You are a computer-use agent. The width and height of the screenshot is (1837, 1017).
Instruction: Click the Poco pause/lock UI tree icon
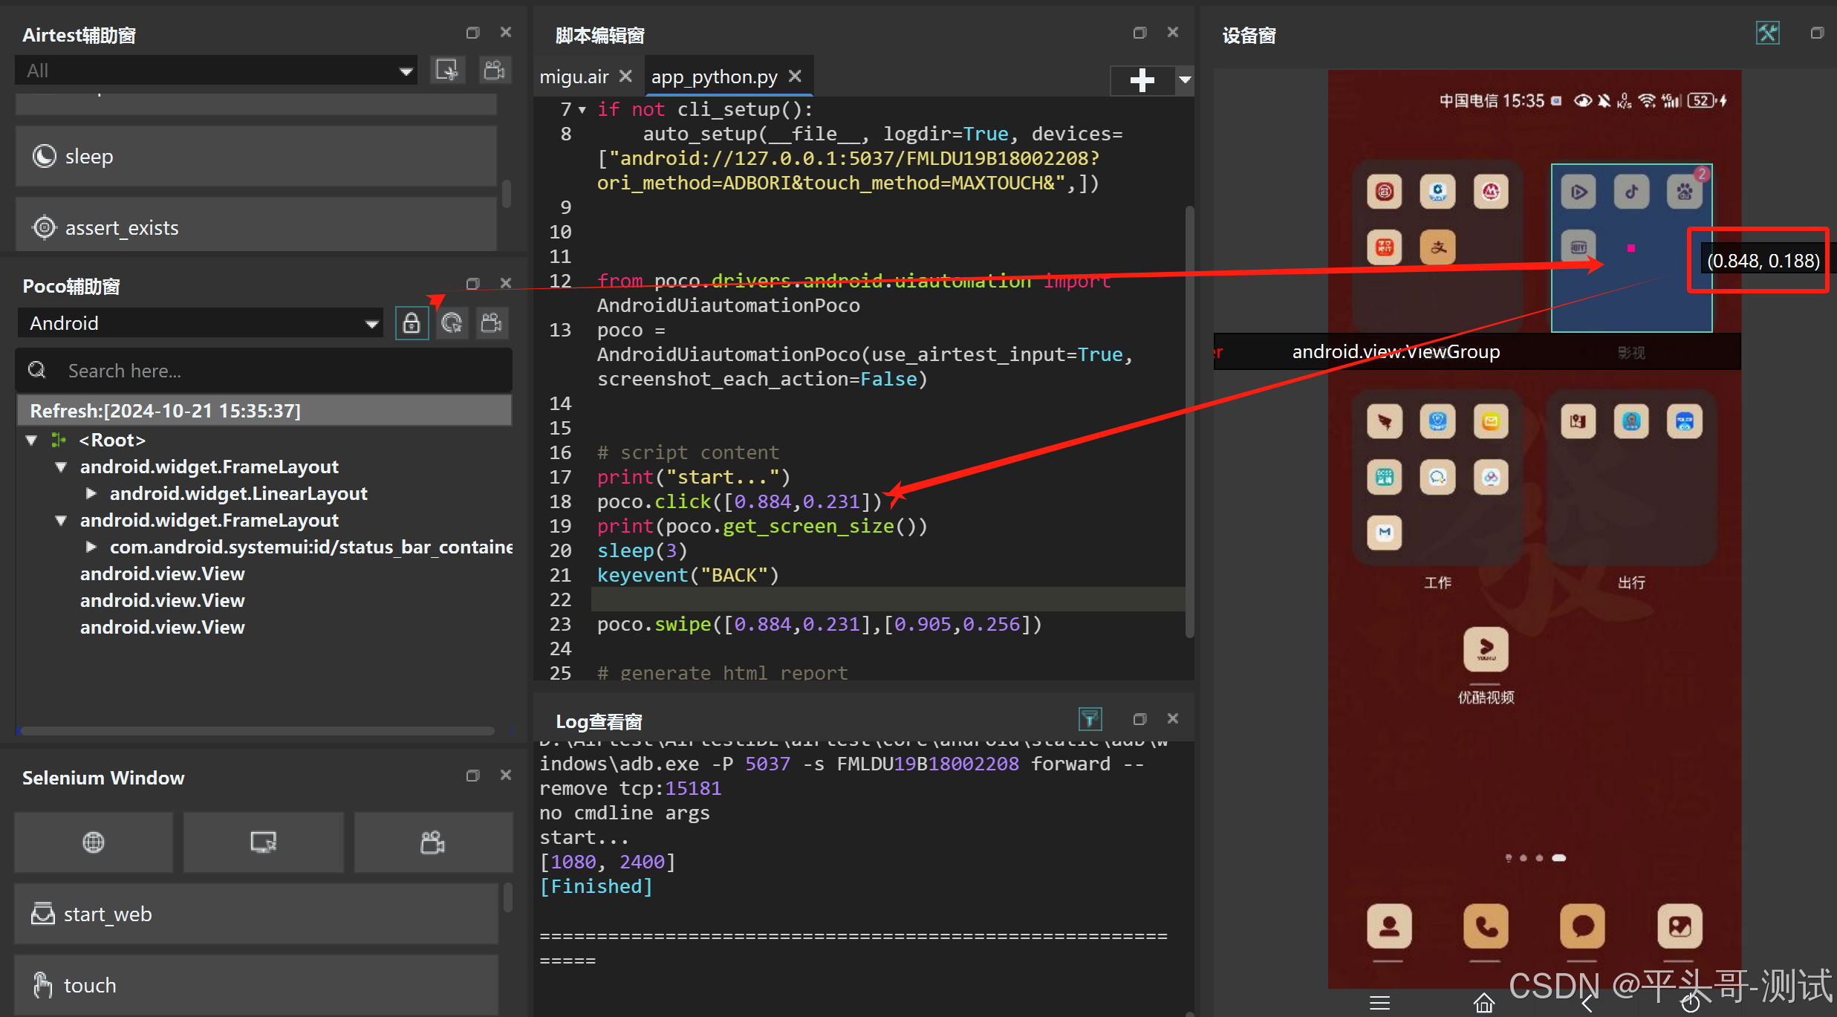point(412,323)
